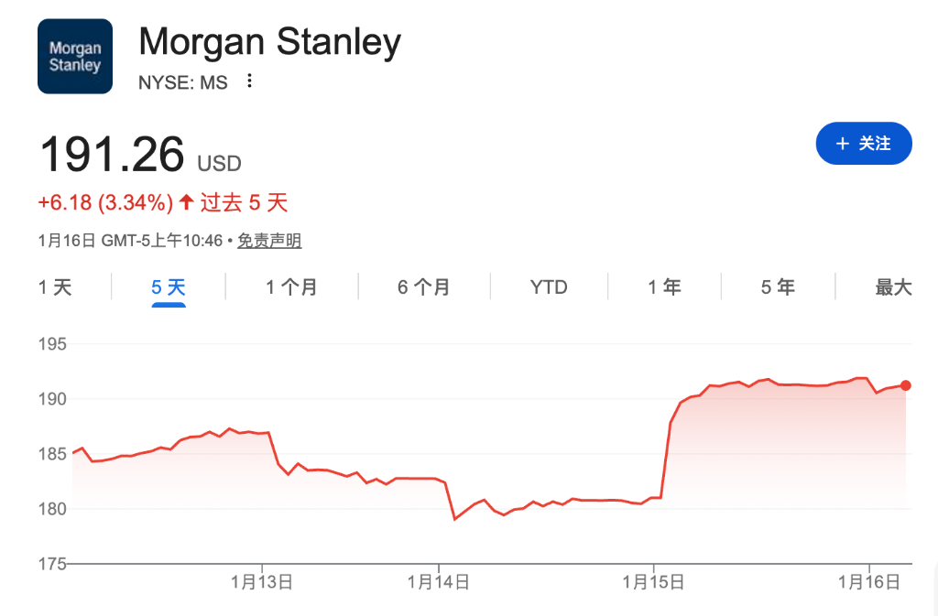Open the three-dot more options menu
Screen dimensions: 938x616
pos(249,81)
